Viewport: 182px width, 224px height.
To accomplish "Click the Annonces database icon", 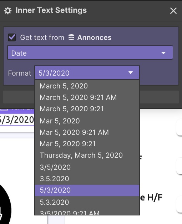I will pos(71,37).
